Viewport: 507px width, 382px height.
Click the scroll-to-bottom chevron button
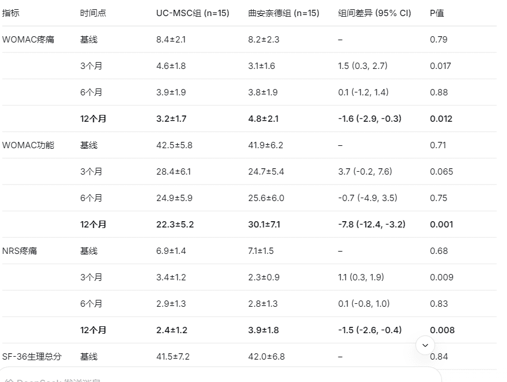pyautogui.click(x=425, y=345)
